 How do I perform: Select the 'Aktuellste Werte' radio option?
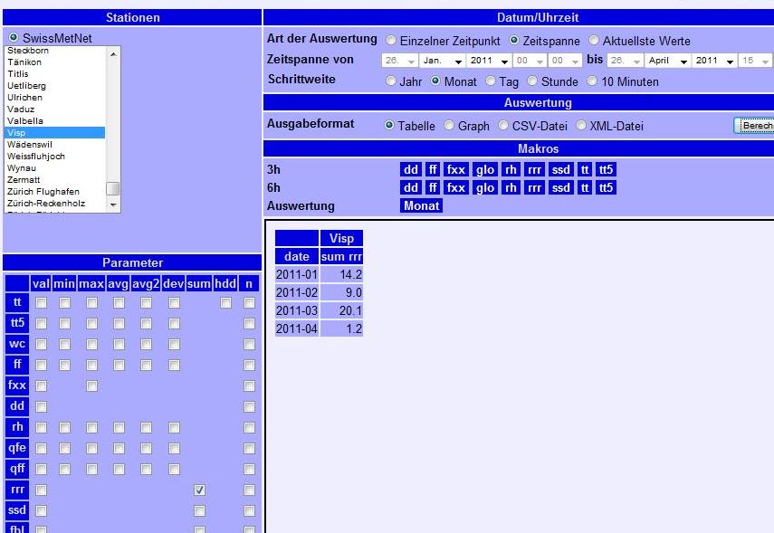(595, 41)
